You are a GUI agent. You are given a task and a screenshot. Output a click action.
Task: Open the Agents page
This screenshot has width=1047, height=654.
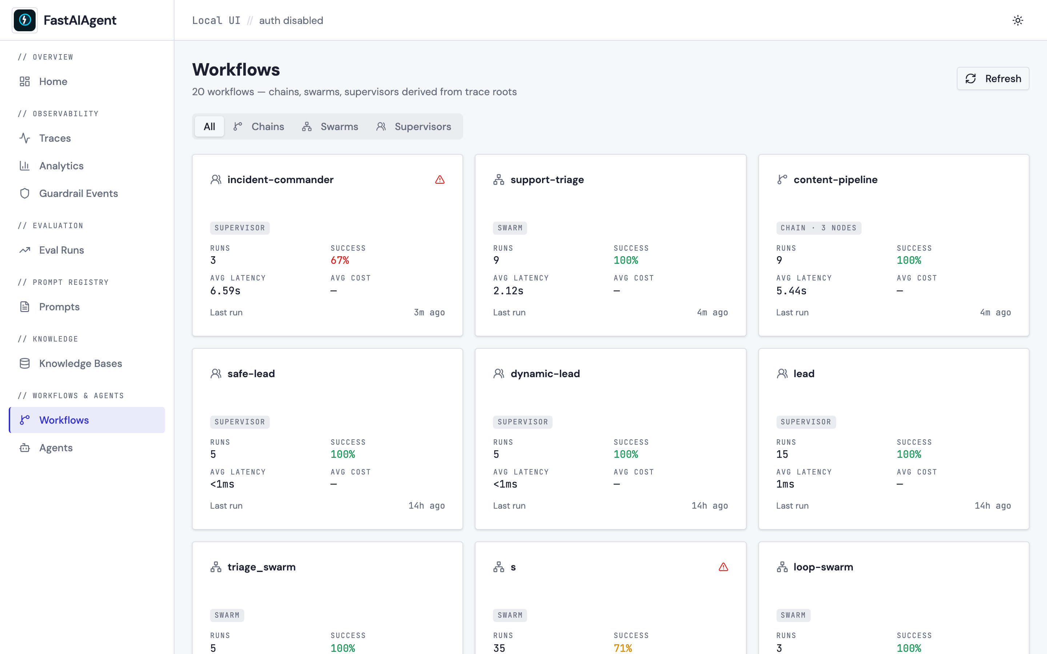pos(87,448)
